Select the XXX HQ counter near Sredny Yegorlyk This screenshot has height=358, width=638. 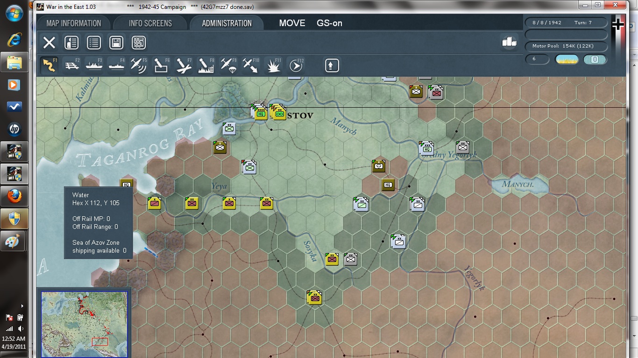pos(426,148)
